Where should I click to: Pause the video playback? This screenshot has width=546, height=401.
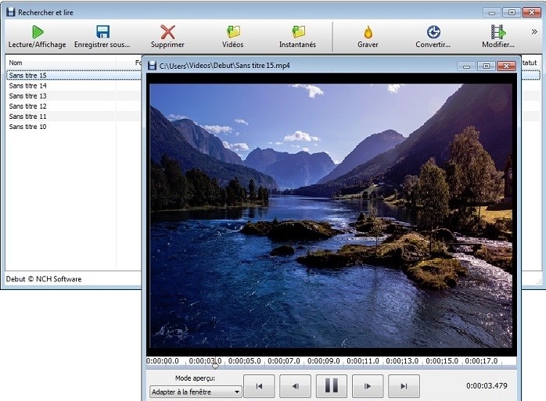pyautogui.click(x=332, y=386)
